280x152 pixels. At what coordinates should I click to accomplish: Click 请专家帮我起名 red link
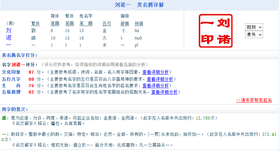[254, 100]
